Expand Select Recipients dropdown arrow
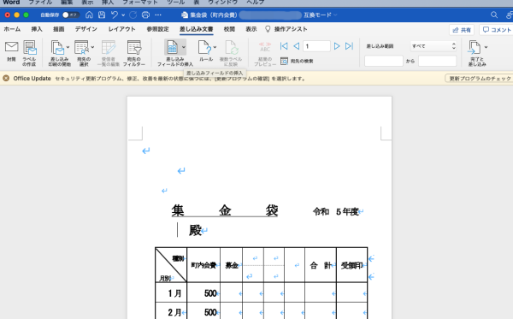The image size is (513, 319). tap(92, 47)
